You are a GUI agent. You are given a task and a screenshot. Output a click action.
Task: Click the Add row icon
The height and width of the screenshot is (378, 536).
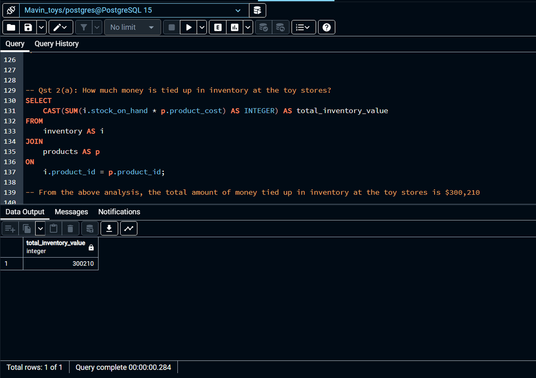[10, 229]
